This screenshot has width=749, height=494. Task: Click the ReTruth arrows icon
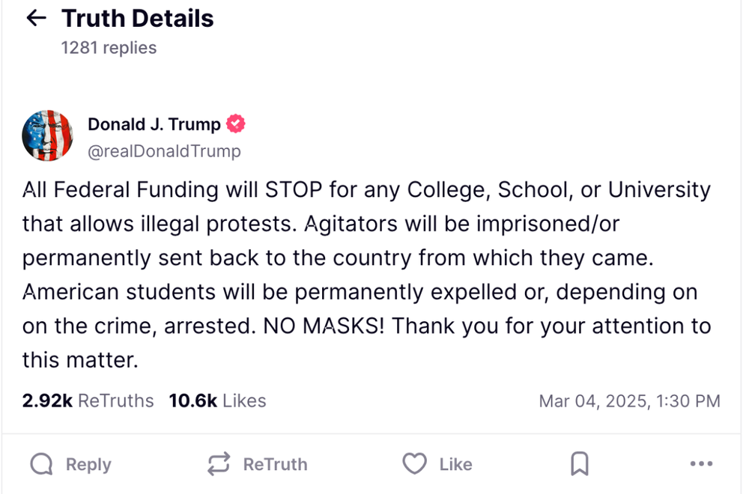tap(219, 465)
